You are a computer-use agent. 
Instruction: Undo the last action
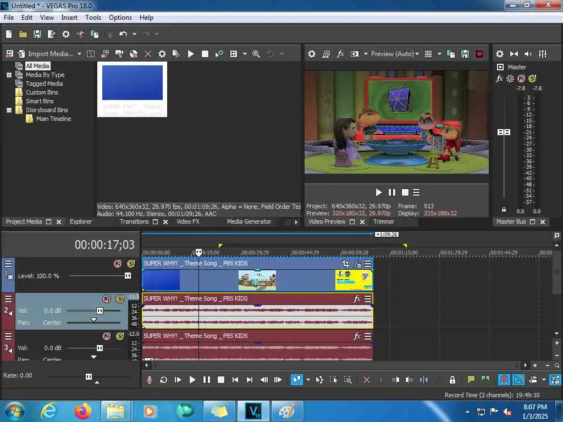pos(123,34)
